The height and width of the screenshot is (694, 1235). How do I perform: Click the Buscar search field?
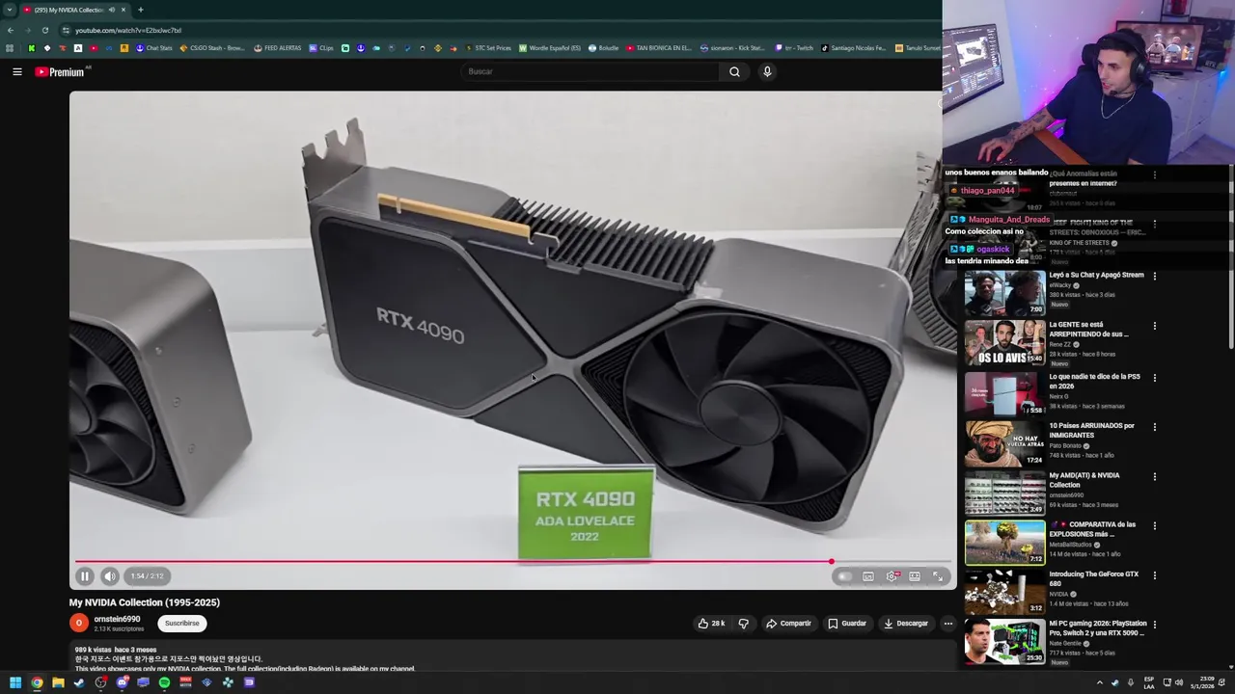(590, 71)
